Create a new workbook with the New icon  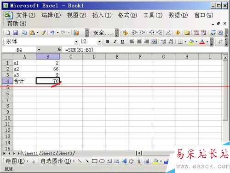point(7,33)
